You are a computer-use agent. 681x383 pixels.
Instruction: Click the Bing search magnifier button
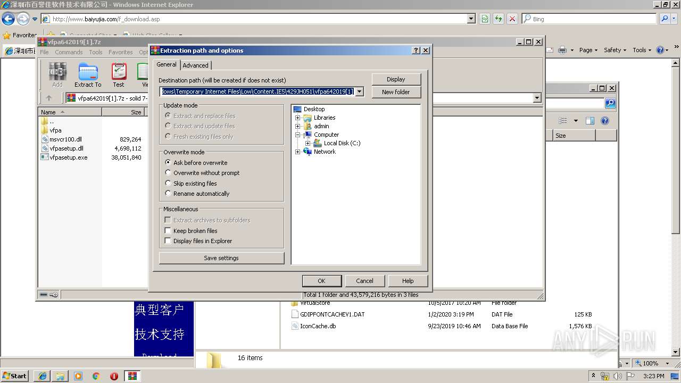click(x=665, y=19)
